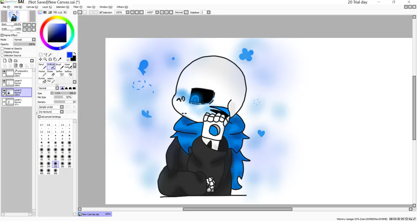
Task: Open the Window menu
Action: (x=106, y=7)
